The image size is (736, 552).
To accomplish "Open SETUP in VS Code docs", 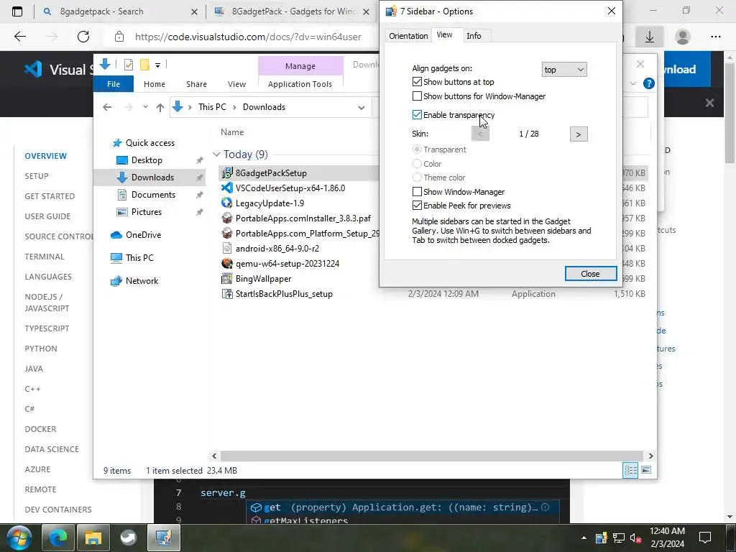I will point(37,176).
